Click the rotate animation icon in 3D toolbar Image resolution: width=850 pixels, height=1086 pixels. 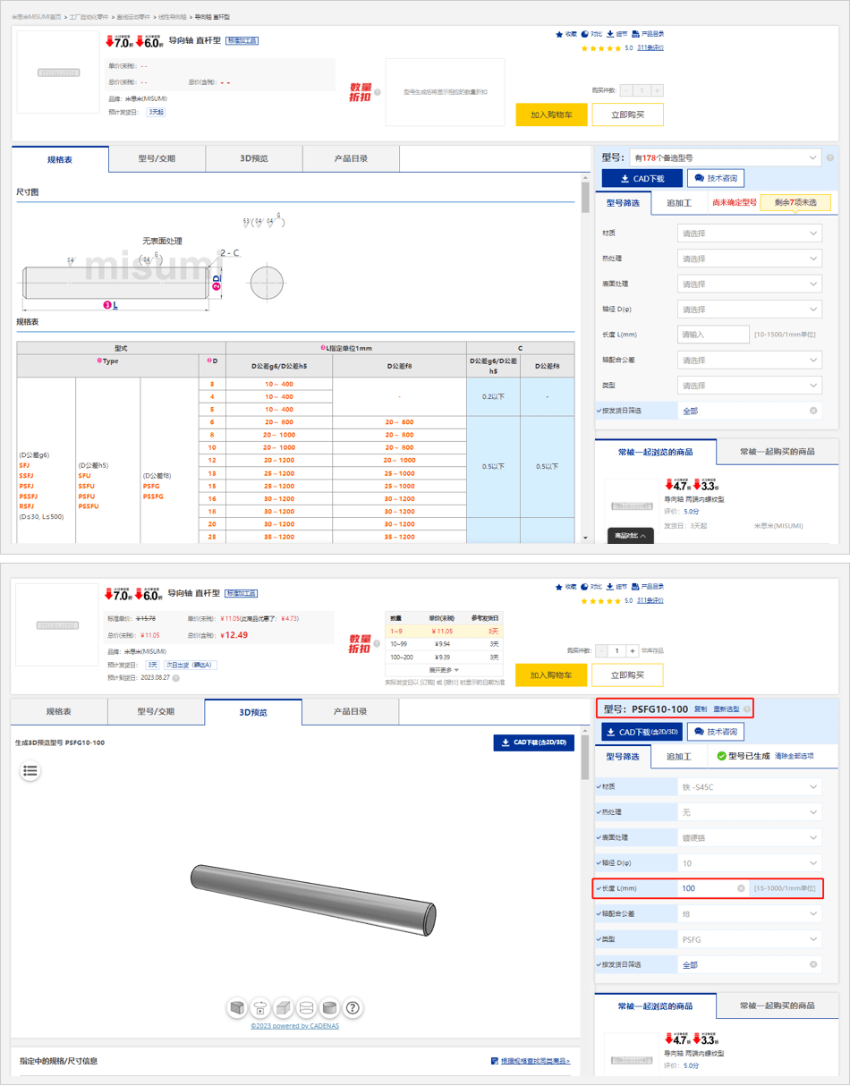(260, 1007)
